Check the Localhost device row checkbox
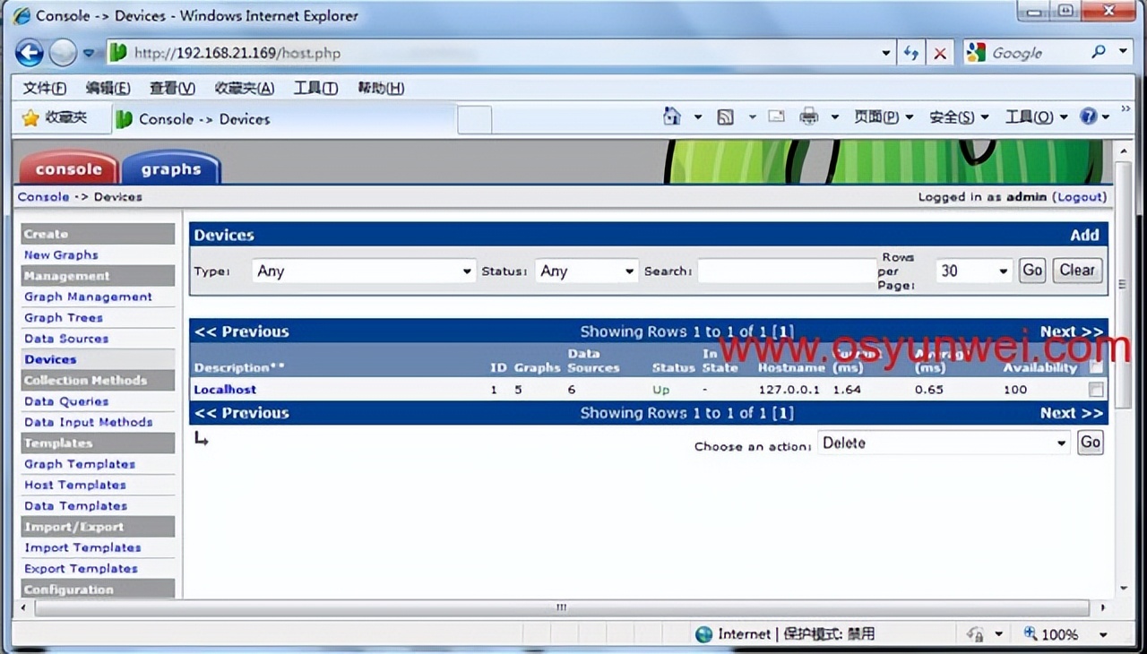 [1096, 389]
